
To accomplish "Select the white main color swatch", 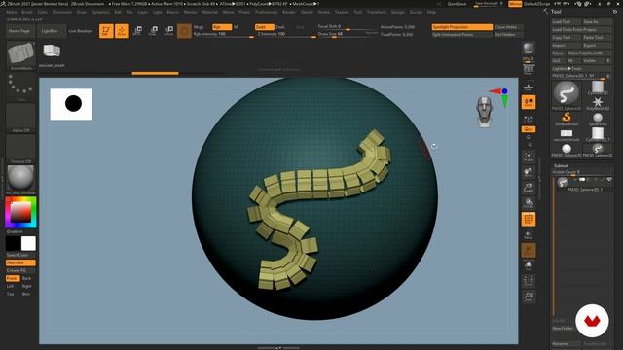I will point(28,244).
